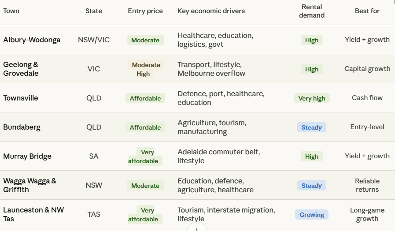
Task: Click the Albury-Wodonga town name
Action: pos(32,40)
